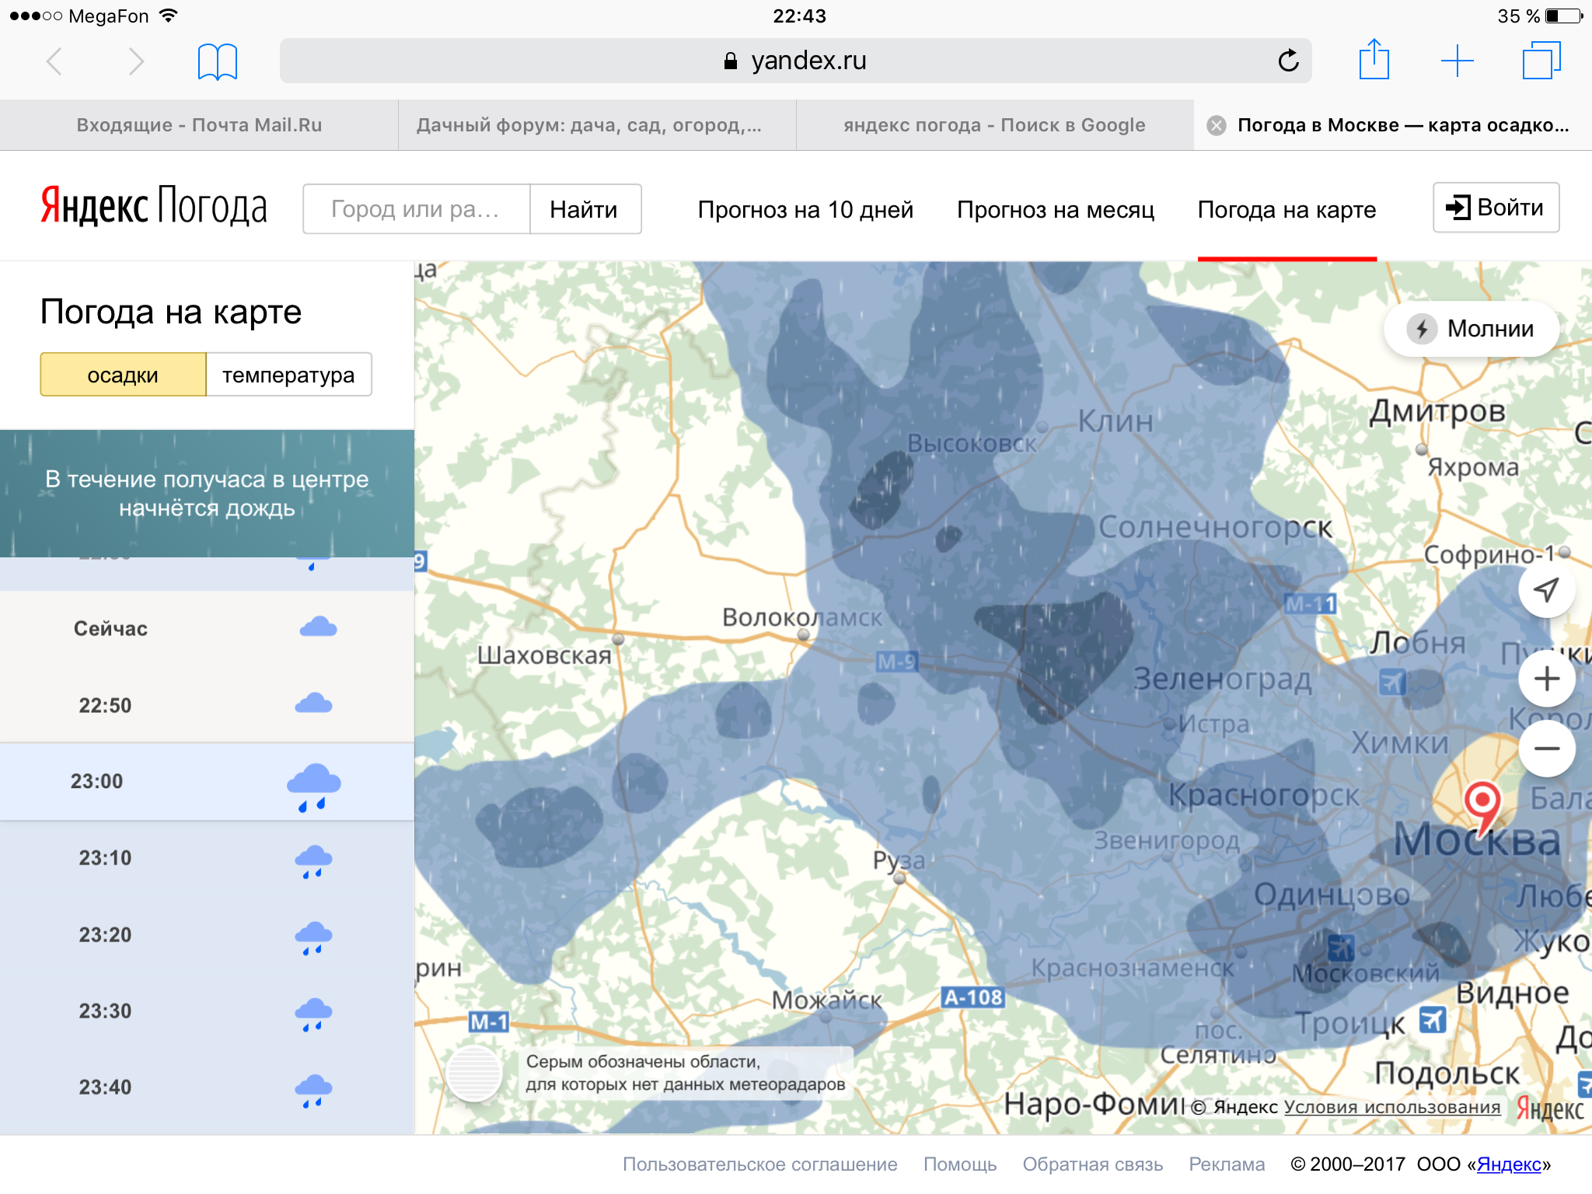Close the Погода в Москве tab
Viewport: 1592px width, 1194px height.
tap(1217, 125)
